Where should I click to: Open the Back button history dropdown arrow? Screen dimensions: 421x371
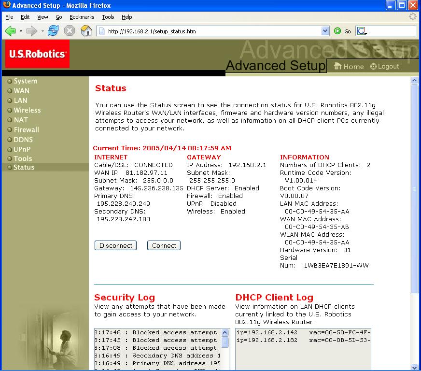click(21, 31)
